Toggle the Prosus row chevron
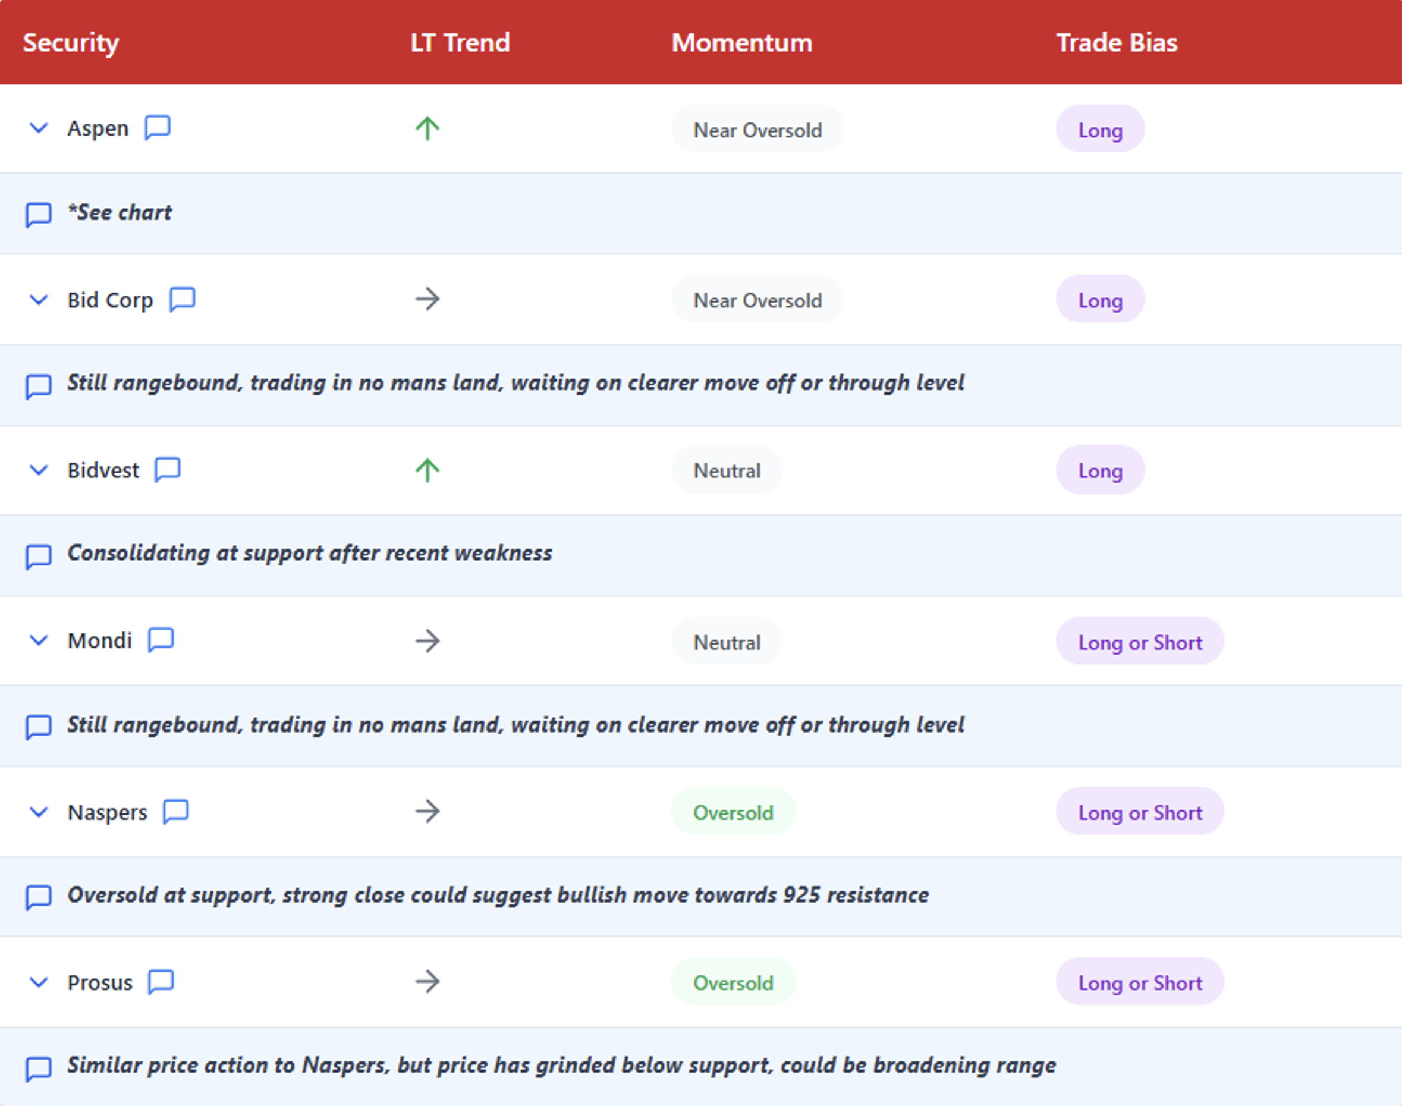The width and height of the screenshot is (1402, 1106). click(x=39, y=982)
